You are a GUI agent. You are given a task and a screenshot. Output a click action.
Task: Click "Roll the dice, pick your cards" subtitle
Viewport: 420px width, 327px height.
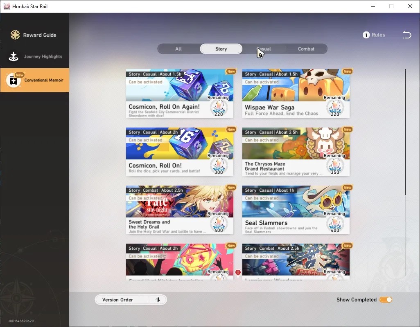pyautogui.click(x=164, y=171)
